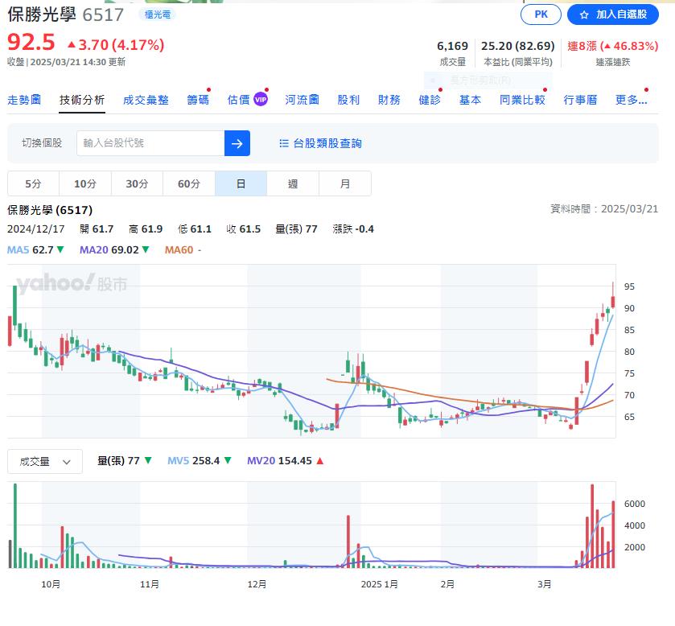This screenshot has width=675, height=626.
Task: Click the blue arrow search submit button
Action: pos(237,143)
